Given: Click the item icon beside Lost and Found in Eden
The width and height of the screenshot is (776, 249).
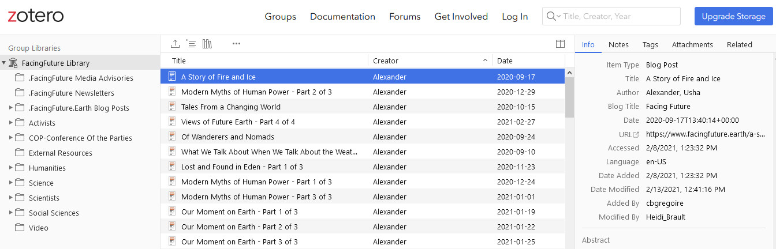Looking at the screenshot, I should [171, 166].
